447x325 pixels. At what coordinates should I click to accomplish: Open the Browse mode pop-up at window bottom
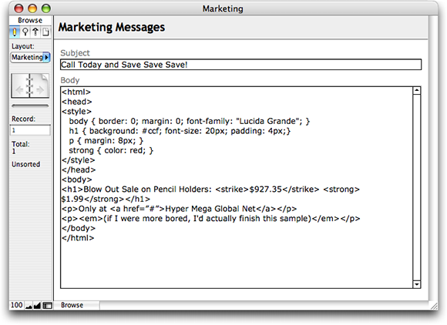point(76,305)
